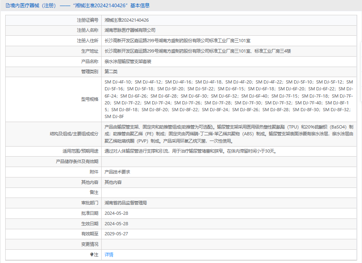Screen dimensions: 362x263
Task: Click the lightbulb icon beside 注
Action: (92, 255)
